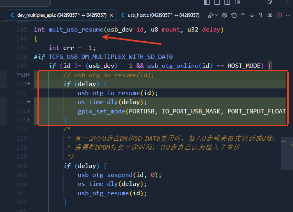Click the plus marker on line 150

pos(29,75)
